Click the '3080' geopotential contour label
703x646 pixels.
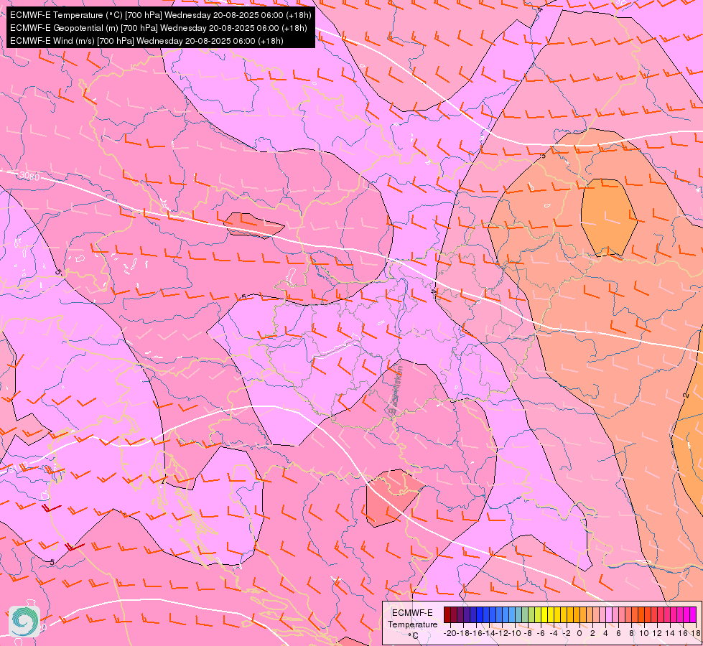[29, 176]
